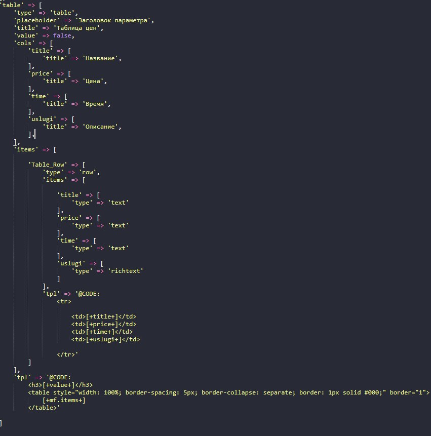Image resolution: width=431 pixels, height=436 pixels.
Task: Click the [+mf.items+] placeholder
Action: pyautogui.click(x=64, y=400)
